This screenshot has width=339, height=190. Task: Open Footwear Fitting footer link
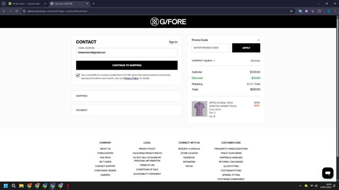pos(231,170)
